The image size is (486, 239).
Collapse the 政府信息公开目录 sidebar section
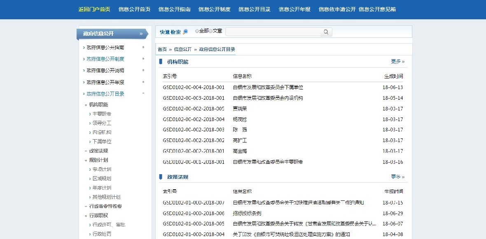tap(143, 94)
